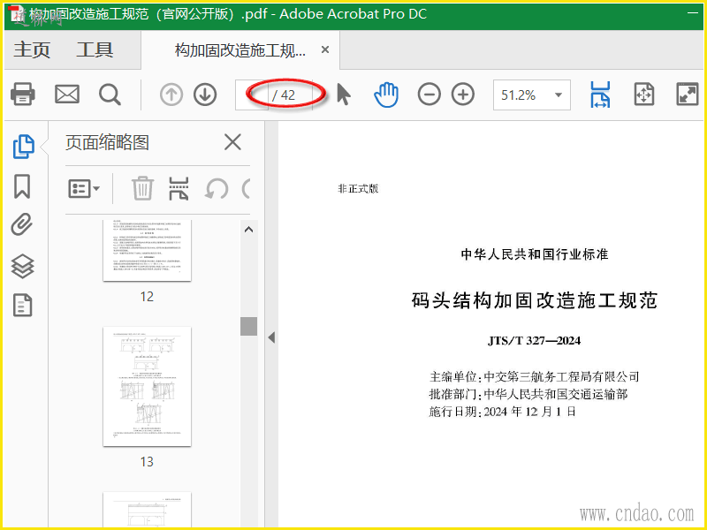
Task: Rotate pages counterclockwise icon
Action: [216, 188]
